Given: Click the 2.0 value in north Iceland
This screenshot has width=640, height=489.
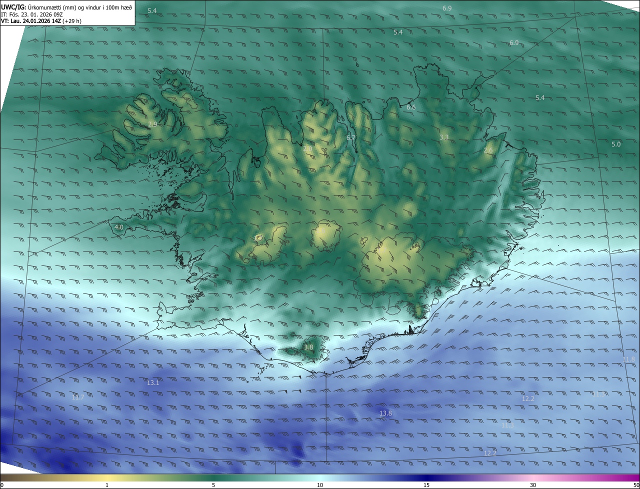Looking at the screenshot, I should point(307,149).
